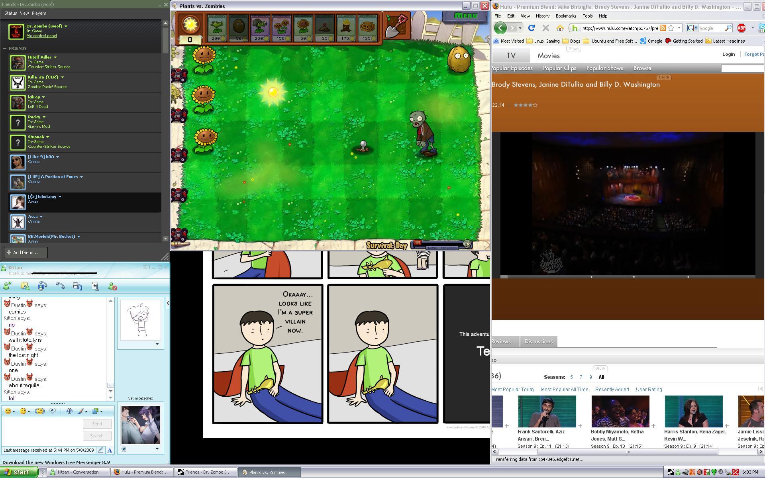This screenshot has height=478, width=765.
Task: Pick the Twin Sunflower seed packet costing 150
Action: (x=282, y=28)
